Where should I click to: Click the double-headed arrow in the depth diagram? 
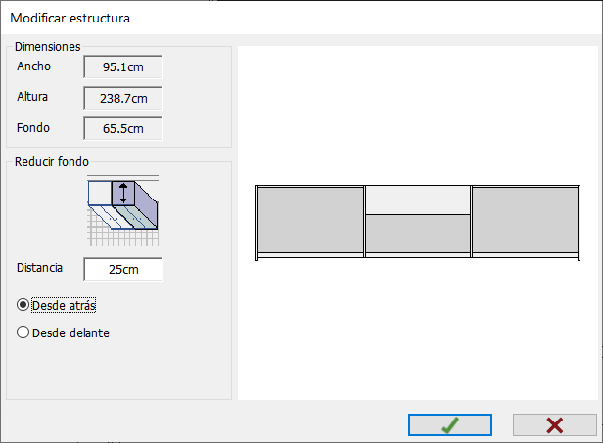tap(123, 194)
